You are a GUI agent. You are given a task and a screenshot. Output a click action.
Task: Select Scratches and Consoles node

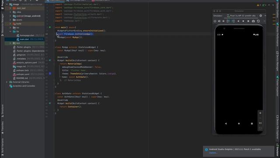click(24, 86)
